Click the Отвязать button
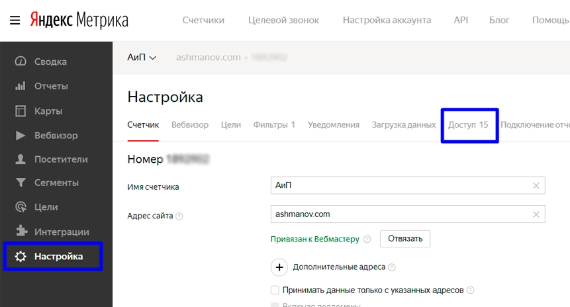Viewport: 570px width, 307px height. [x=405, y=239]
